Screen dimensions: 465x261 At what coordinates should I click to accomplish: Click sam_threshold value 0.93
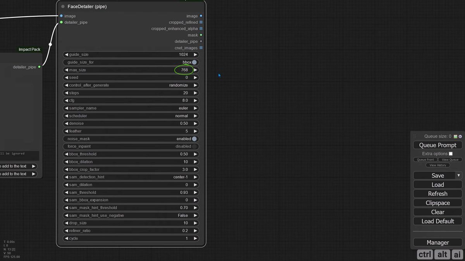pos(184,192)
